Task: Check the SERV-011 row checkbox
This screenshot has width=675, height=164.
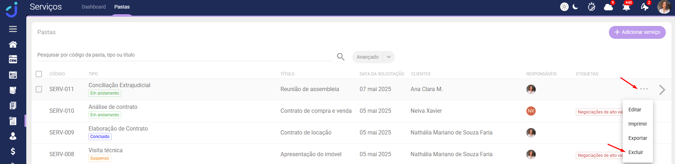Action: coord(39,89)
